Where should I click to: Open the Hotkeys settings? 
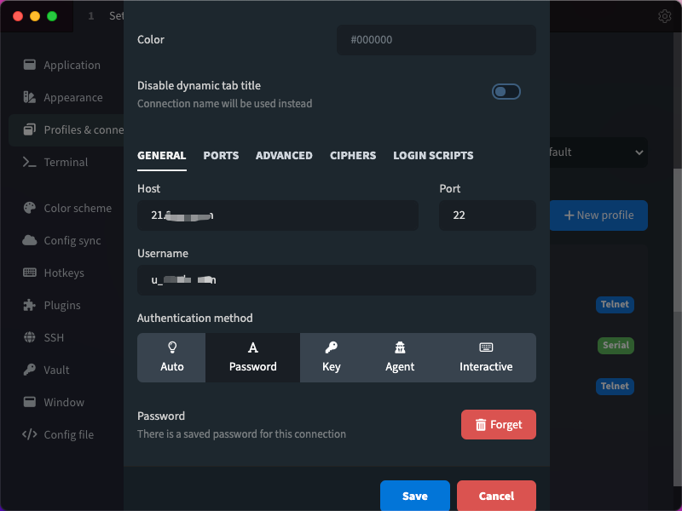[x=63, y=273]
